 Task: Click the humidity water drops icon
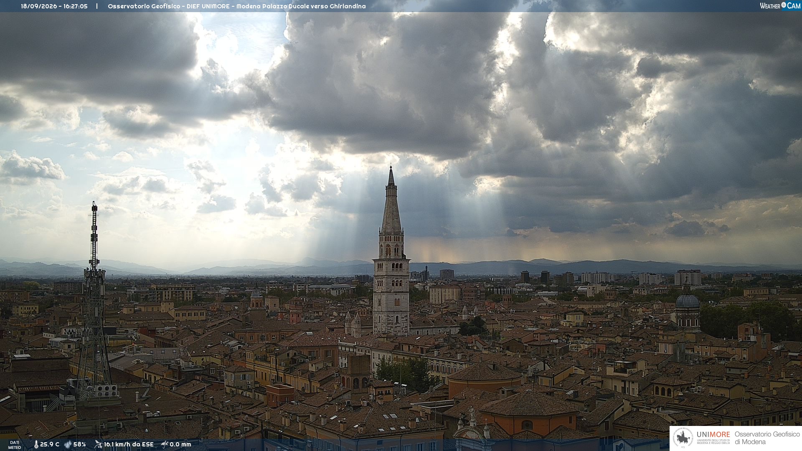(x=68, y=444)
